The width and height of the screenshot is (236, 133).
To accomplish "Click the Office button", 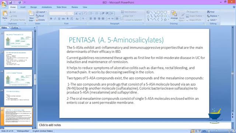I will tap(4, 4).
